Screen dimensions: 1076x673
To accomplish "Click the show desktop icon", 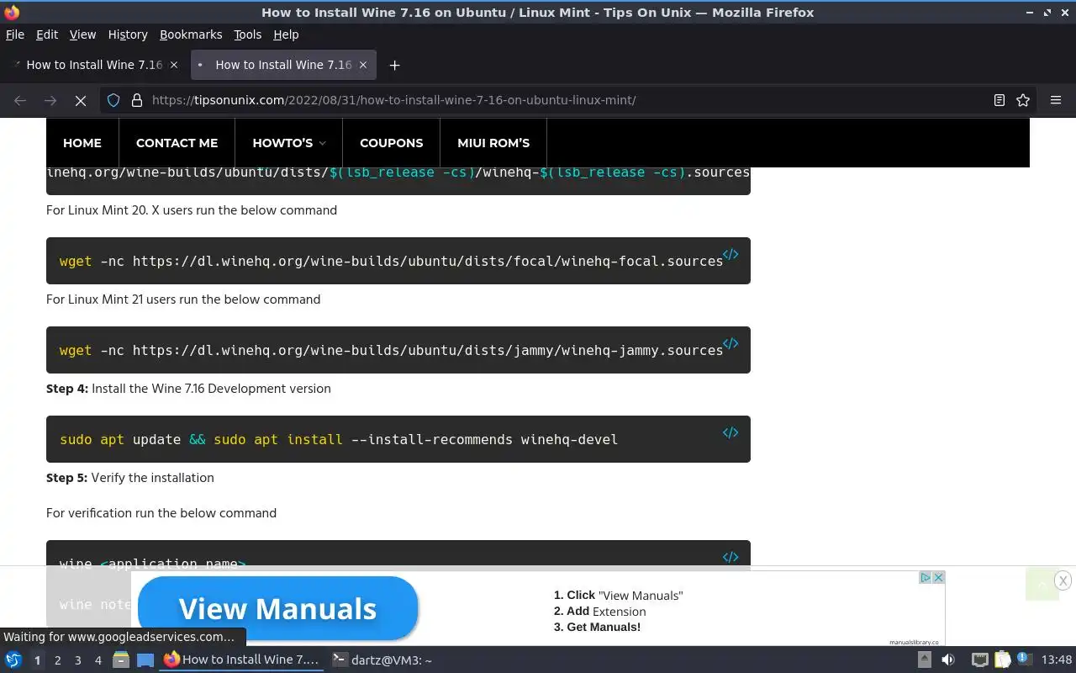I will pyautogui.click(x=145, y=660).
